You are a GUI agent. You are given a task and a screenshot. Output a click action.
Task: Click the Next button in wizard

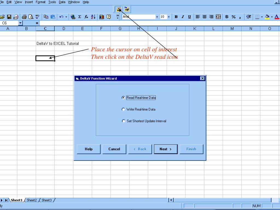click(x=166, y=149)
